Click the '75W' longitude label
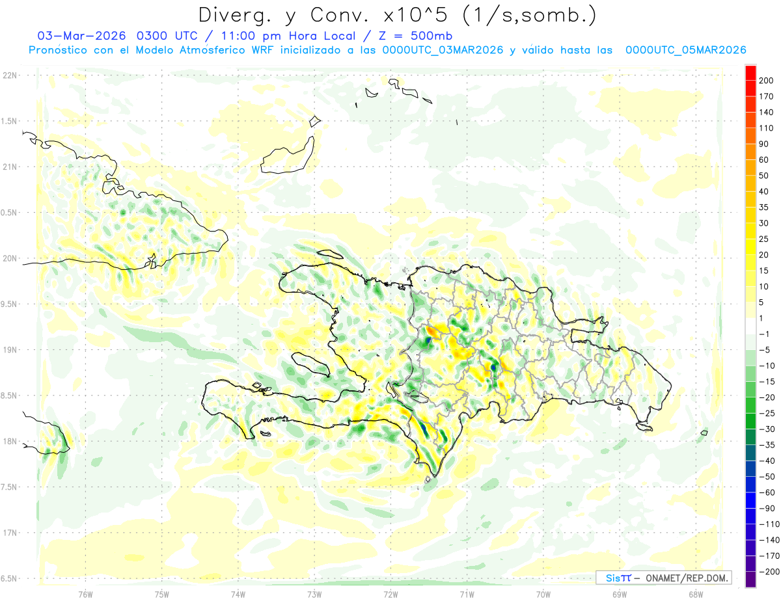 (x=162, y=594)
